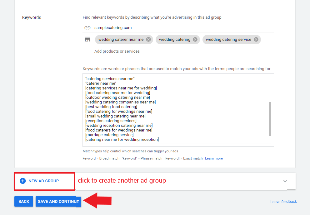Click Add products or services

pyautogui.click(x=117, y=51)
